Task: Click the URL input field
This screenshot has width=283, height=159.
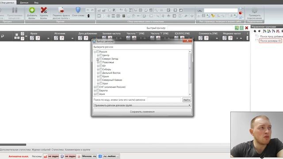Action: coord(221,11)
